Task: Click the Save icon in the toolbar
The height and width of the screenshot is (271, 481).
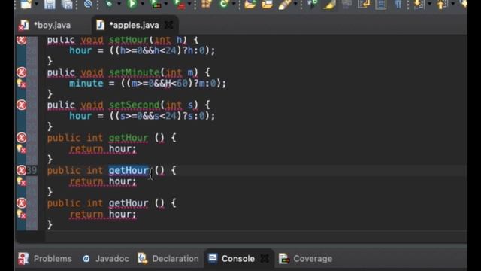Action: click(50, 4)
